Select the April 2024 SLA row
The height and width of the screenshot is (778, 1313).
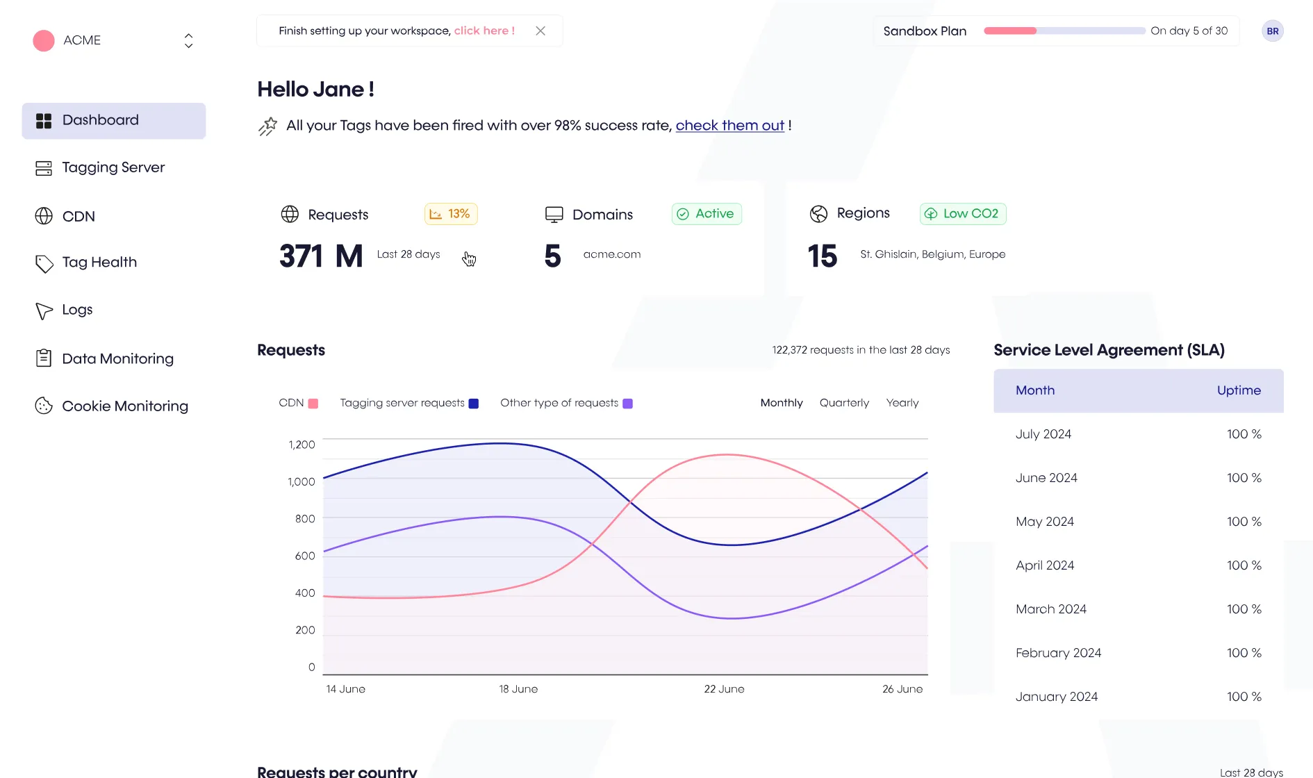pyautogui.click(x=1138, y=565)
